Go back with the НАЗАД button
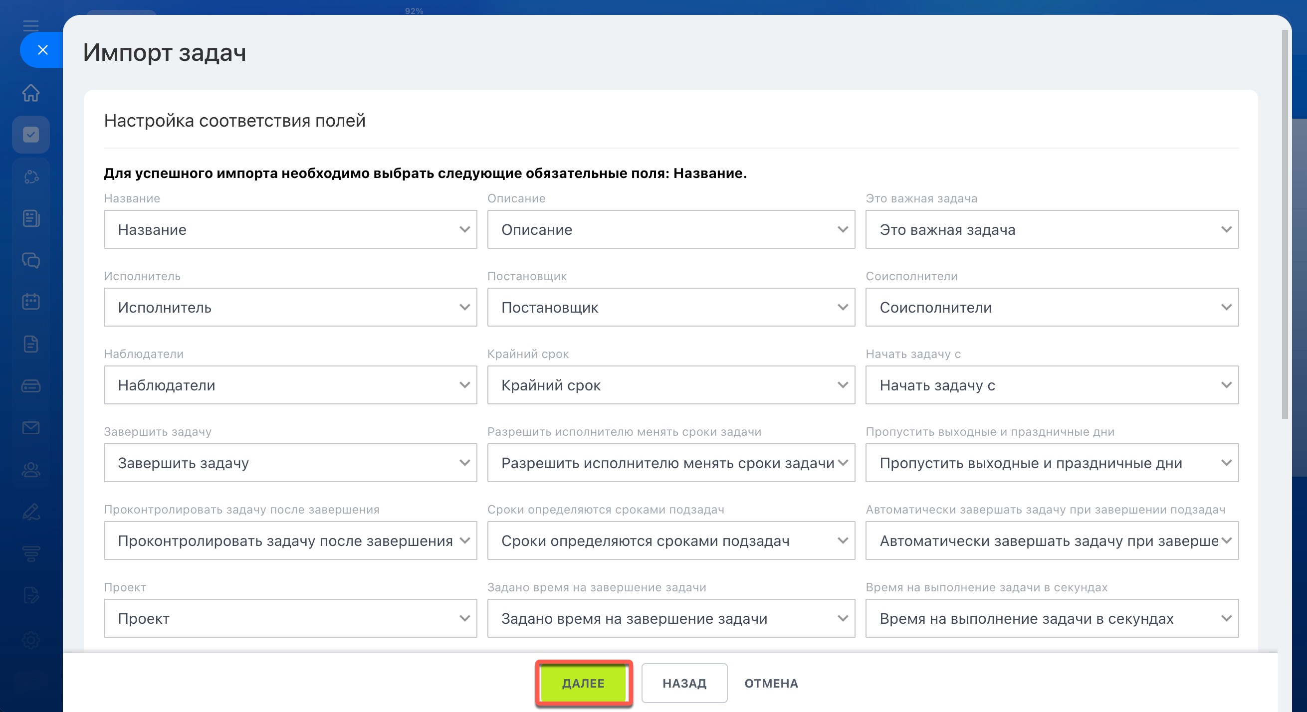The height and width of the screenshot is (712, 1307). point(684,683)
